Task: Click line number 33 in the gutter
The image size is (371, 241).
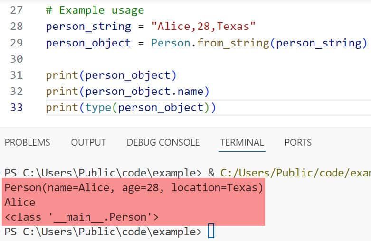Action: (16, 108)
